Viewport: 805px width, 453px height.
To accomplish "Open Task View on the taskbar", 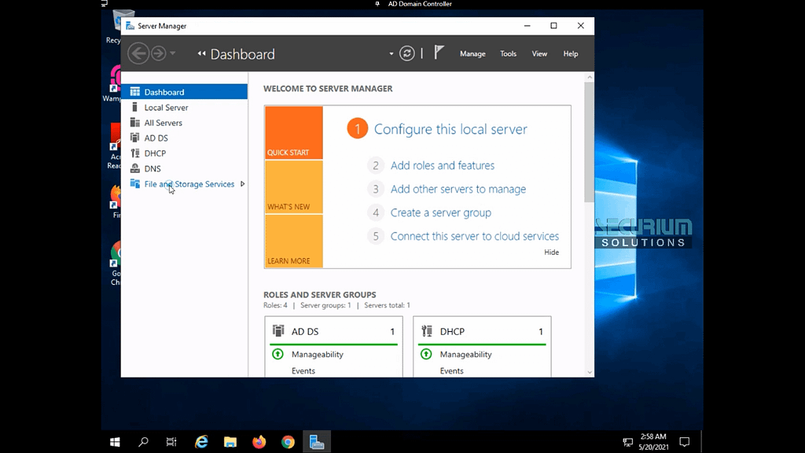I will (x=171, y=442).
